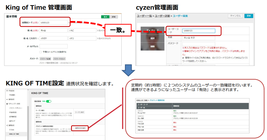Click アカウント連携状況 breadcrumb text

point(157,100)
